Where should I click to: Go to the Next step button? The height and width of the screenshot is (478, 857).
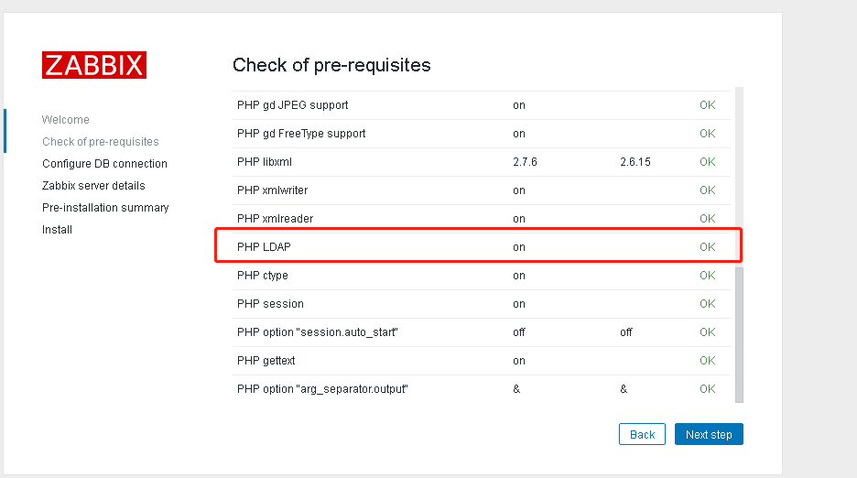pyautogui.click(x=709, y=434)
